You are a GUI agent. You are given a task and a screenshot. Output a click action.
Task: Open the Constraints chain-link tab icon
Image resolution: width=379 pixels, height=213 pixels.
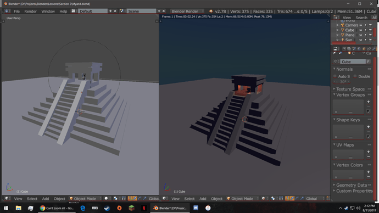[x=369, y=49]
